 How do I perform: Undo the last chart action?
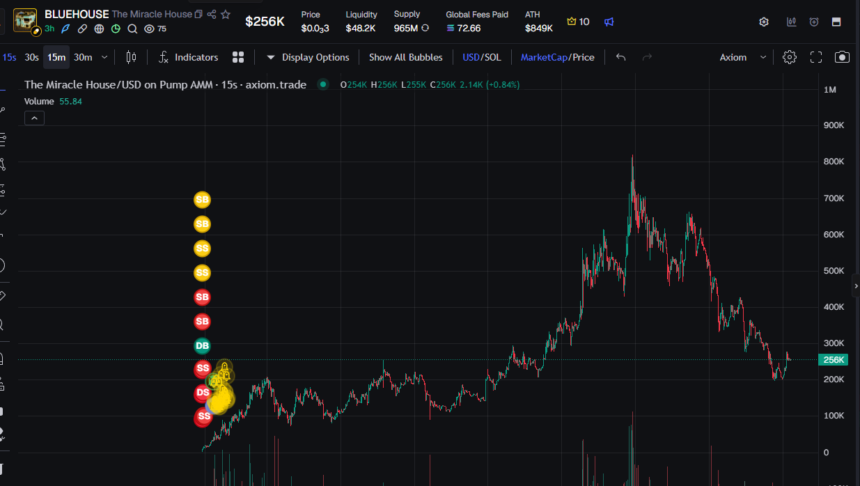(x=621, y=57)
